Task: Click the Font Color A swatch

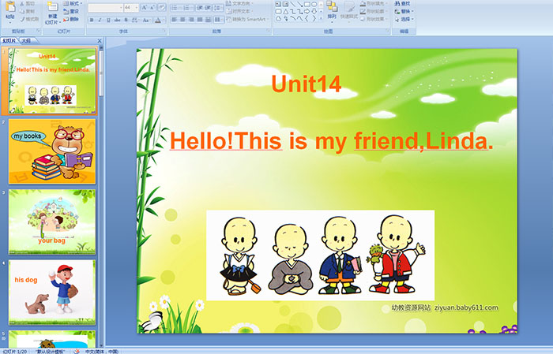Action: [158, 20]
